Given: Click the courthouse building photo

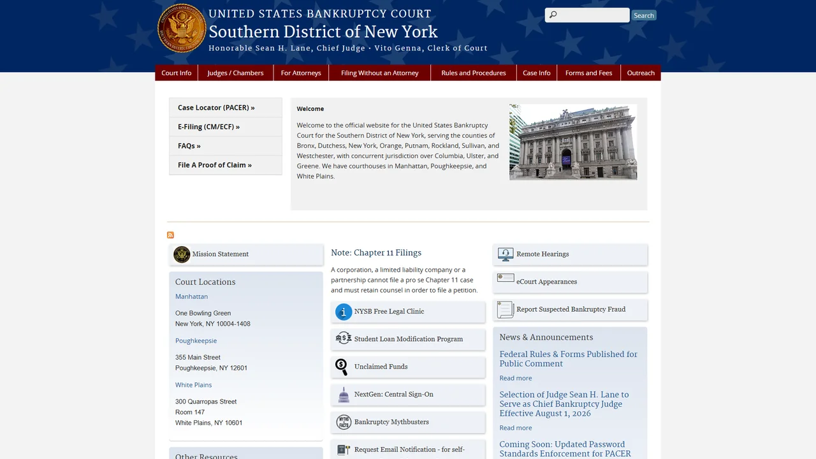Looking at the screenshot, I should [x=573, y=142].
